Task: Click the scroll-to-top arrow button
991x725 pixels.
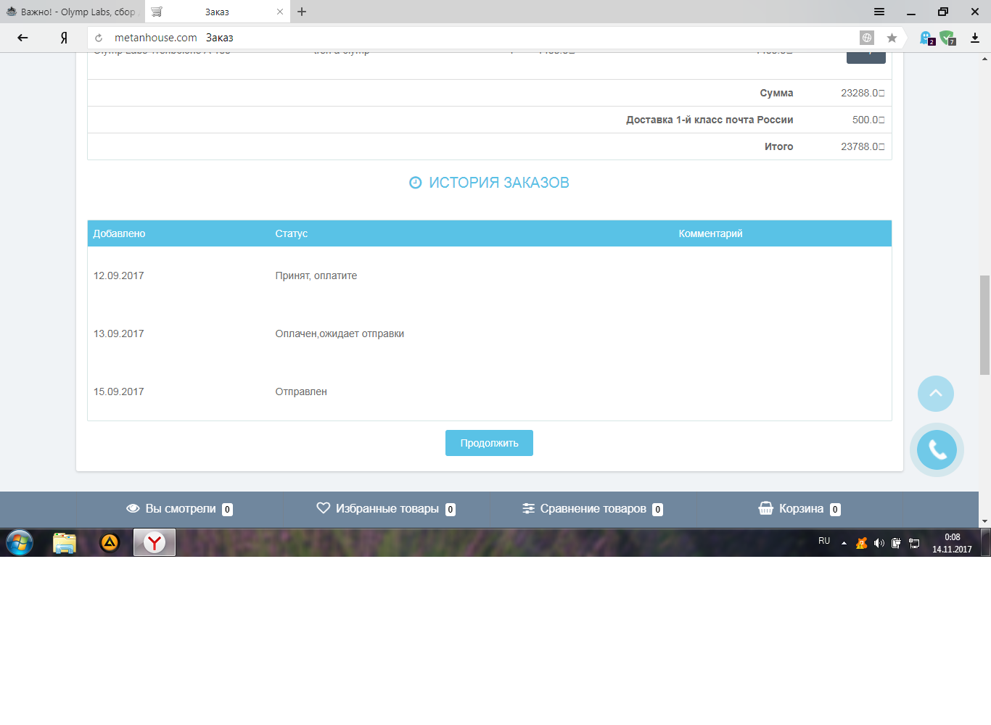Action: (936, 394)
